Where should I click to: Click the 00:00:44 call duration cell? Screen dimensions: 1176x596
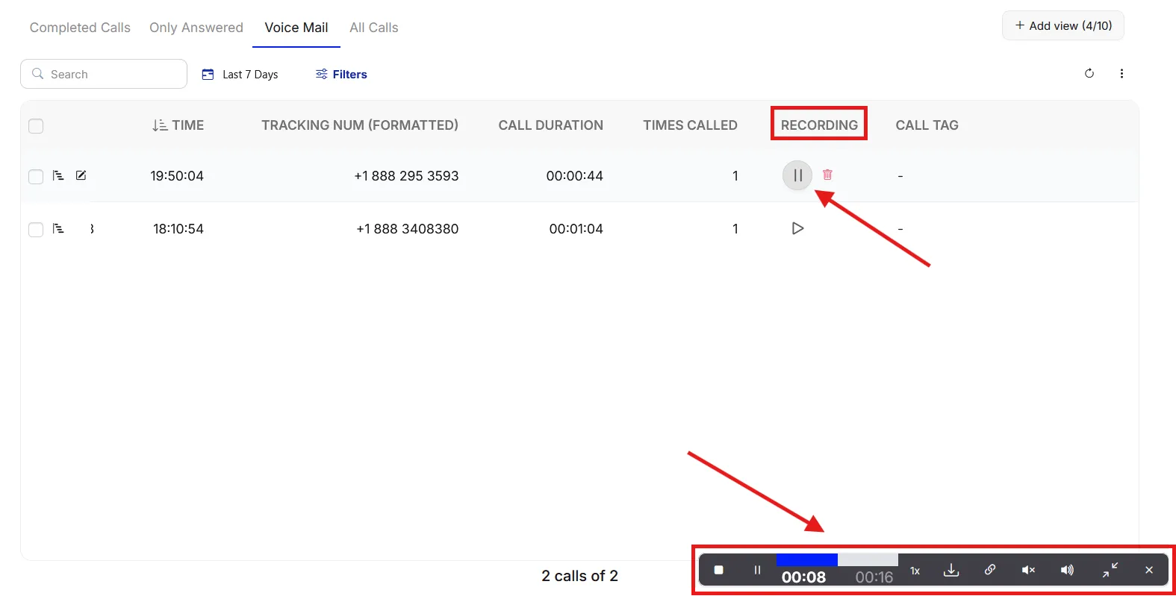tap(575, 176)
